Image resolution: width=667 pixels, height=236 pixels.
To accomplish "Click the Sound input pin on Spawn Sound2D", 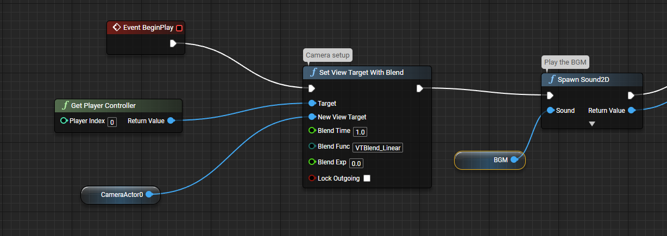I will click(550, 110).
